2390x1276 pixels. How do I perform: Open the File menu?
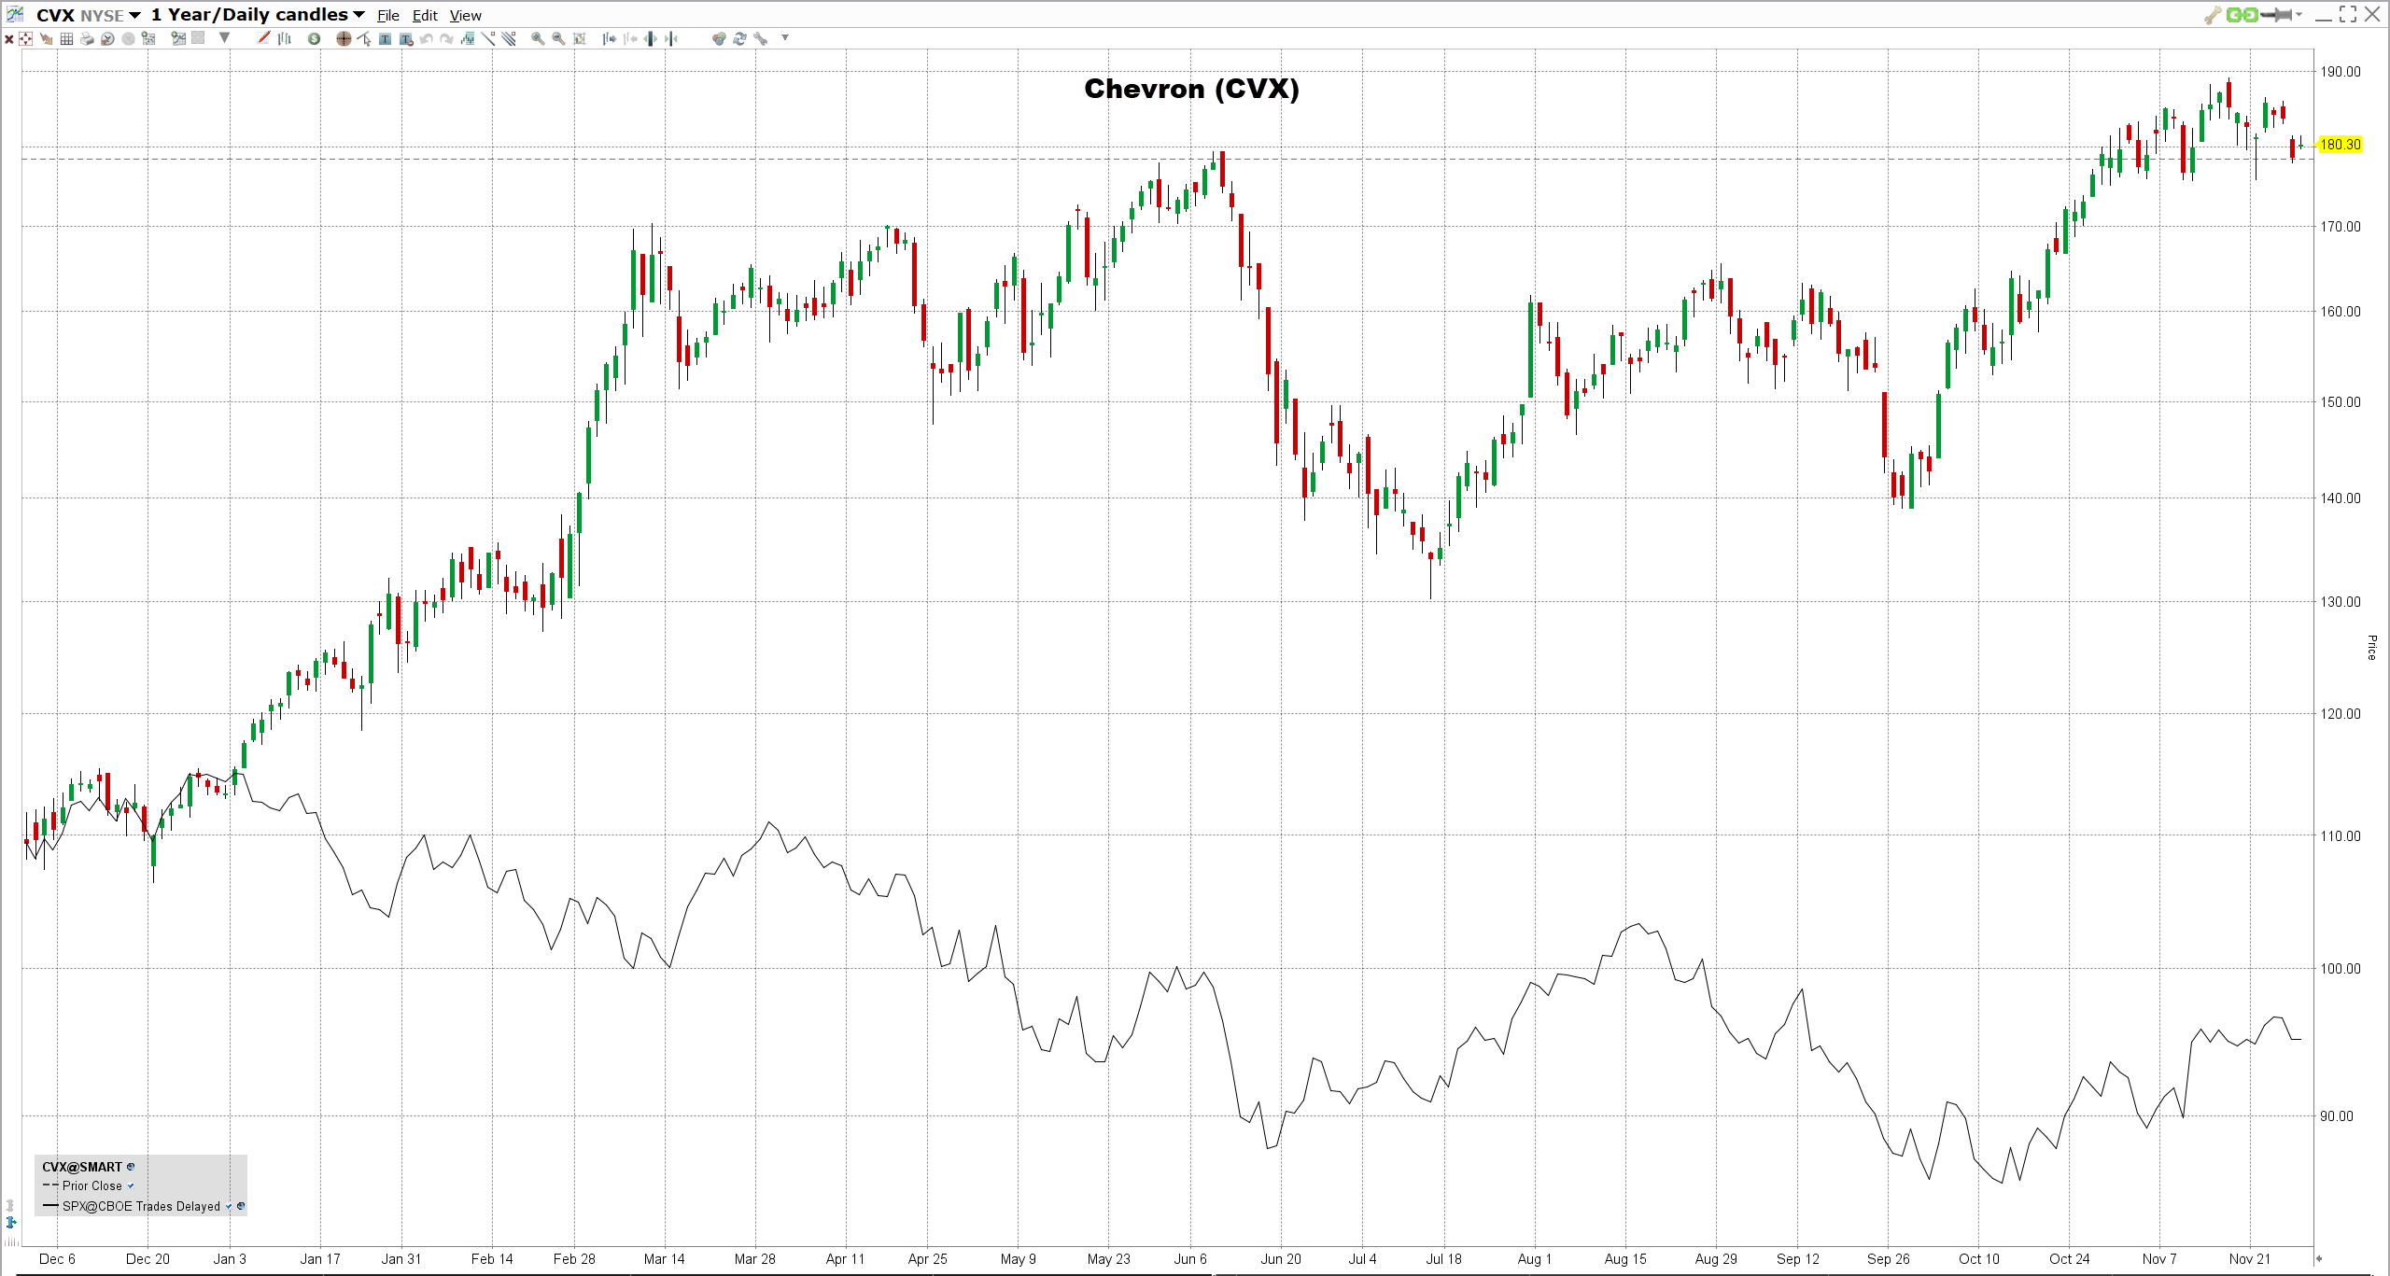tap(388, 16)
